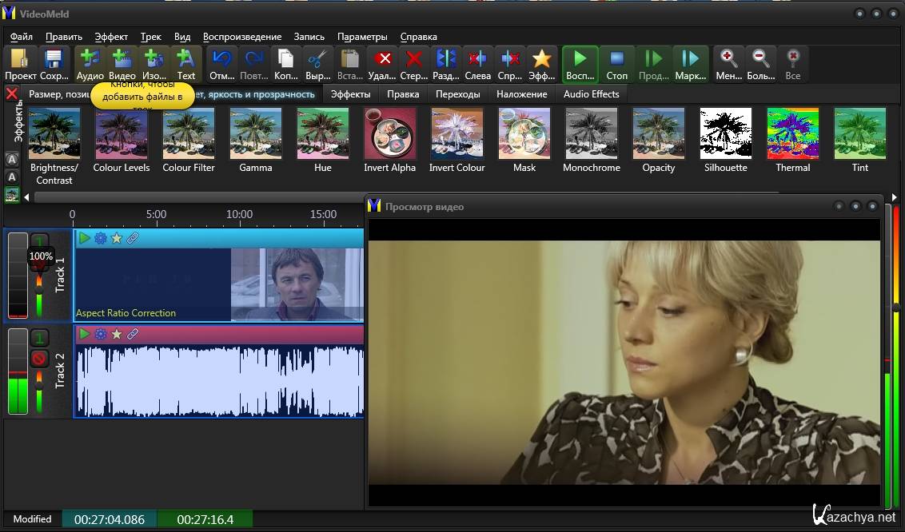905x532 pixels.
Task: Toggle the red mute button on Track 2
Action: tap(39, 359)
